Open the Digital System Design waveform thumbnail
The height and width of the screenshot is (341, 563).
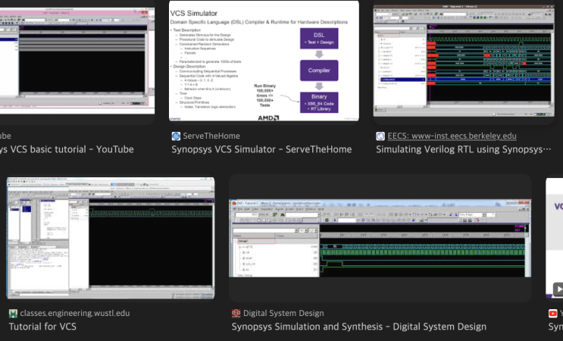(x=380, y=238)
